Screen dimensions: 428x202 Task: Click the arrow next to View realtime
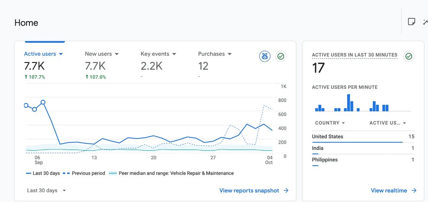[x=414, y=190]
